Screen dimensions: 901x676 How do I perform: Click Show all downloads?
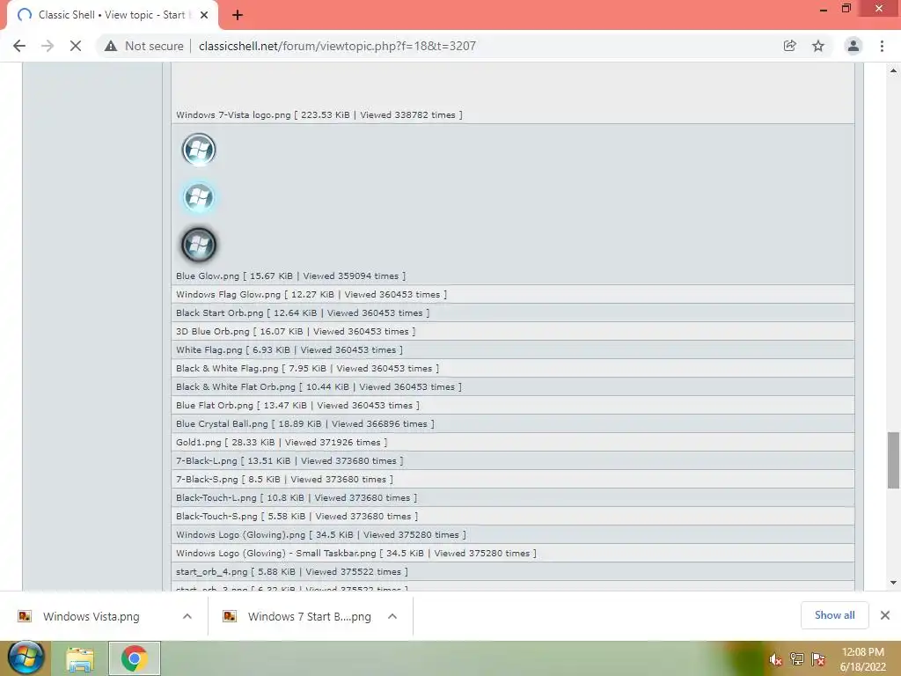click(834, 615)
